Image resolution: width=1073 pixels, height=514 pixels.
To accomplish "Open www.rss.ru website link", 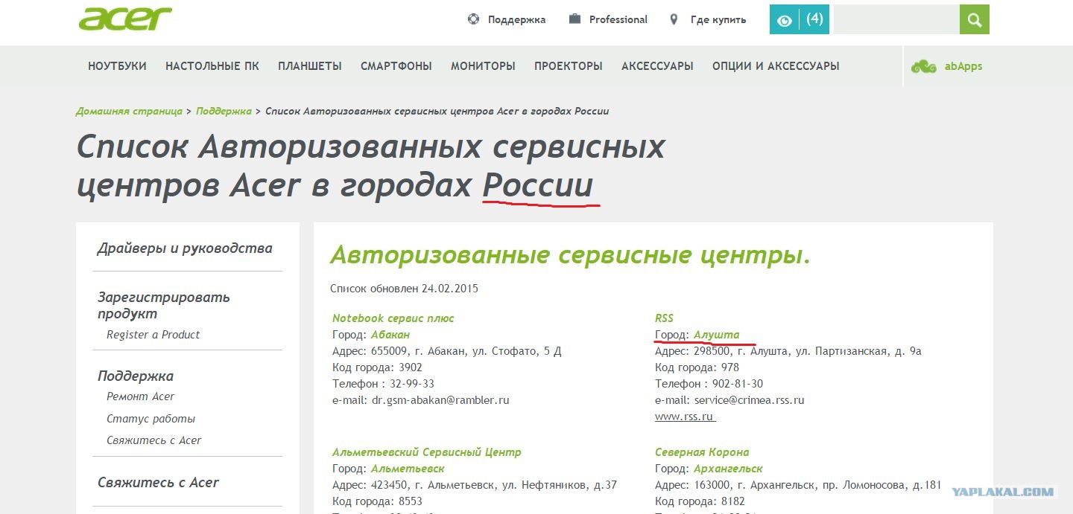I will tap(686, 417).
